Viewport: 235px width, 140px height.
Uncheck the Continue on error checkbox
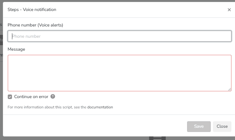[x=10, y=97]
